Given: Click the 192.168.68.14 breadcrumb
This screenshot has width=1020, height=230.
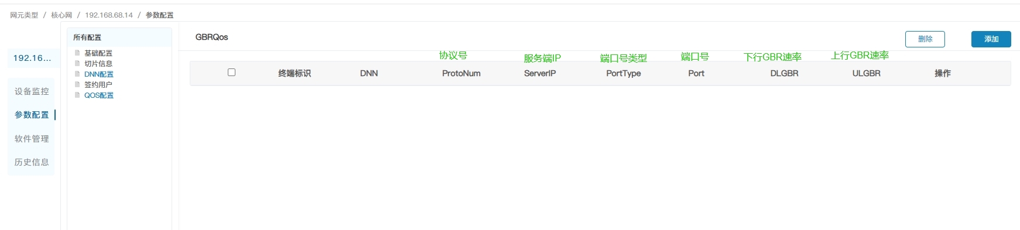Looking at the screenshot, I should [x=109, y=15].
